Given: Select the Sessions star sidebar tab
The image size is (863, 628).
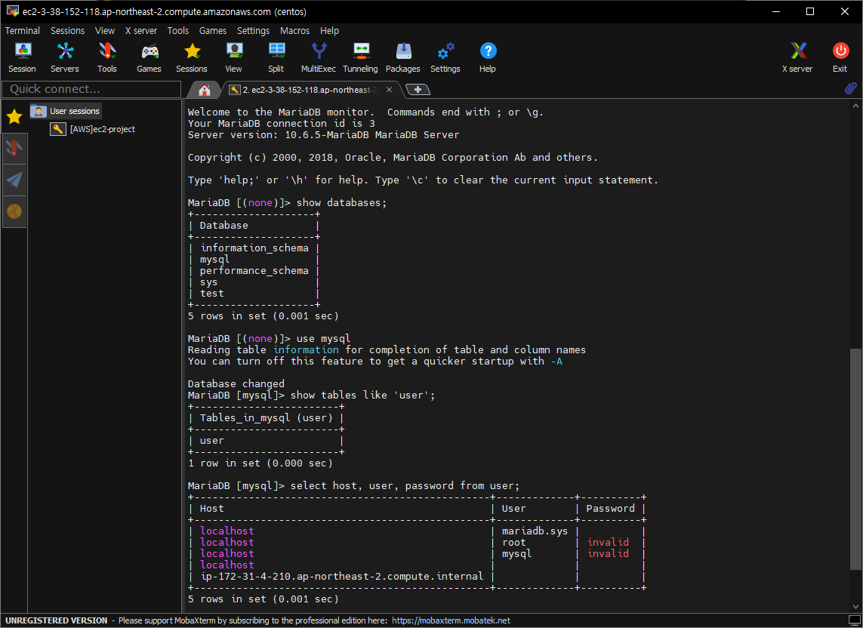Looking at the screenshot, I should [14, 116].
